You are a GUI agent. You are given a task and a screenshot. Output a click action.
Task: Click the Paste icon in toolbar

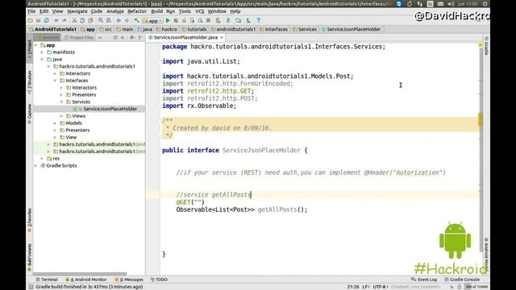pos(90,20)
